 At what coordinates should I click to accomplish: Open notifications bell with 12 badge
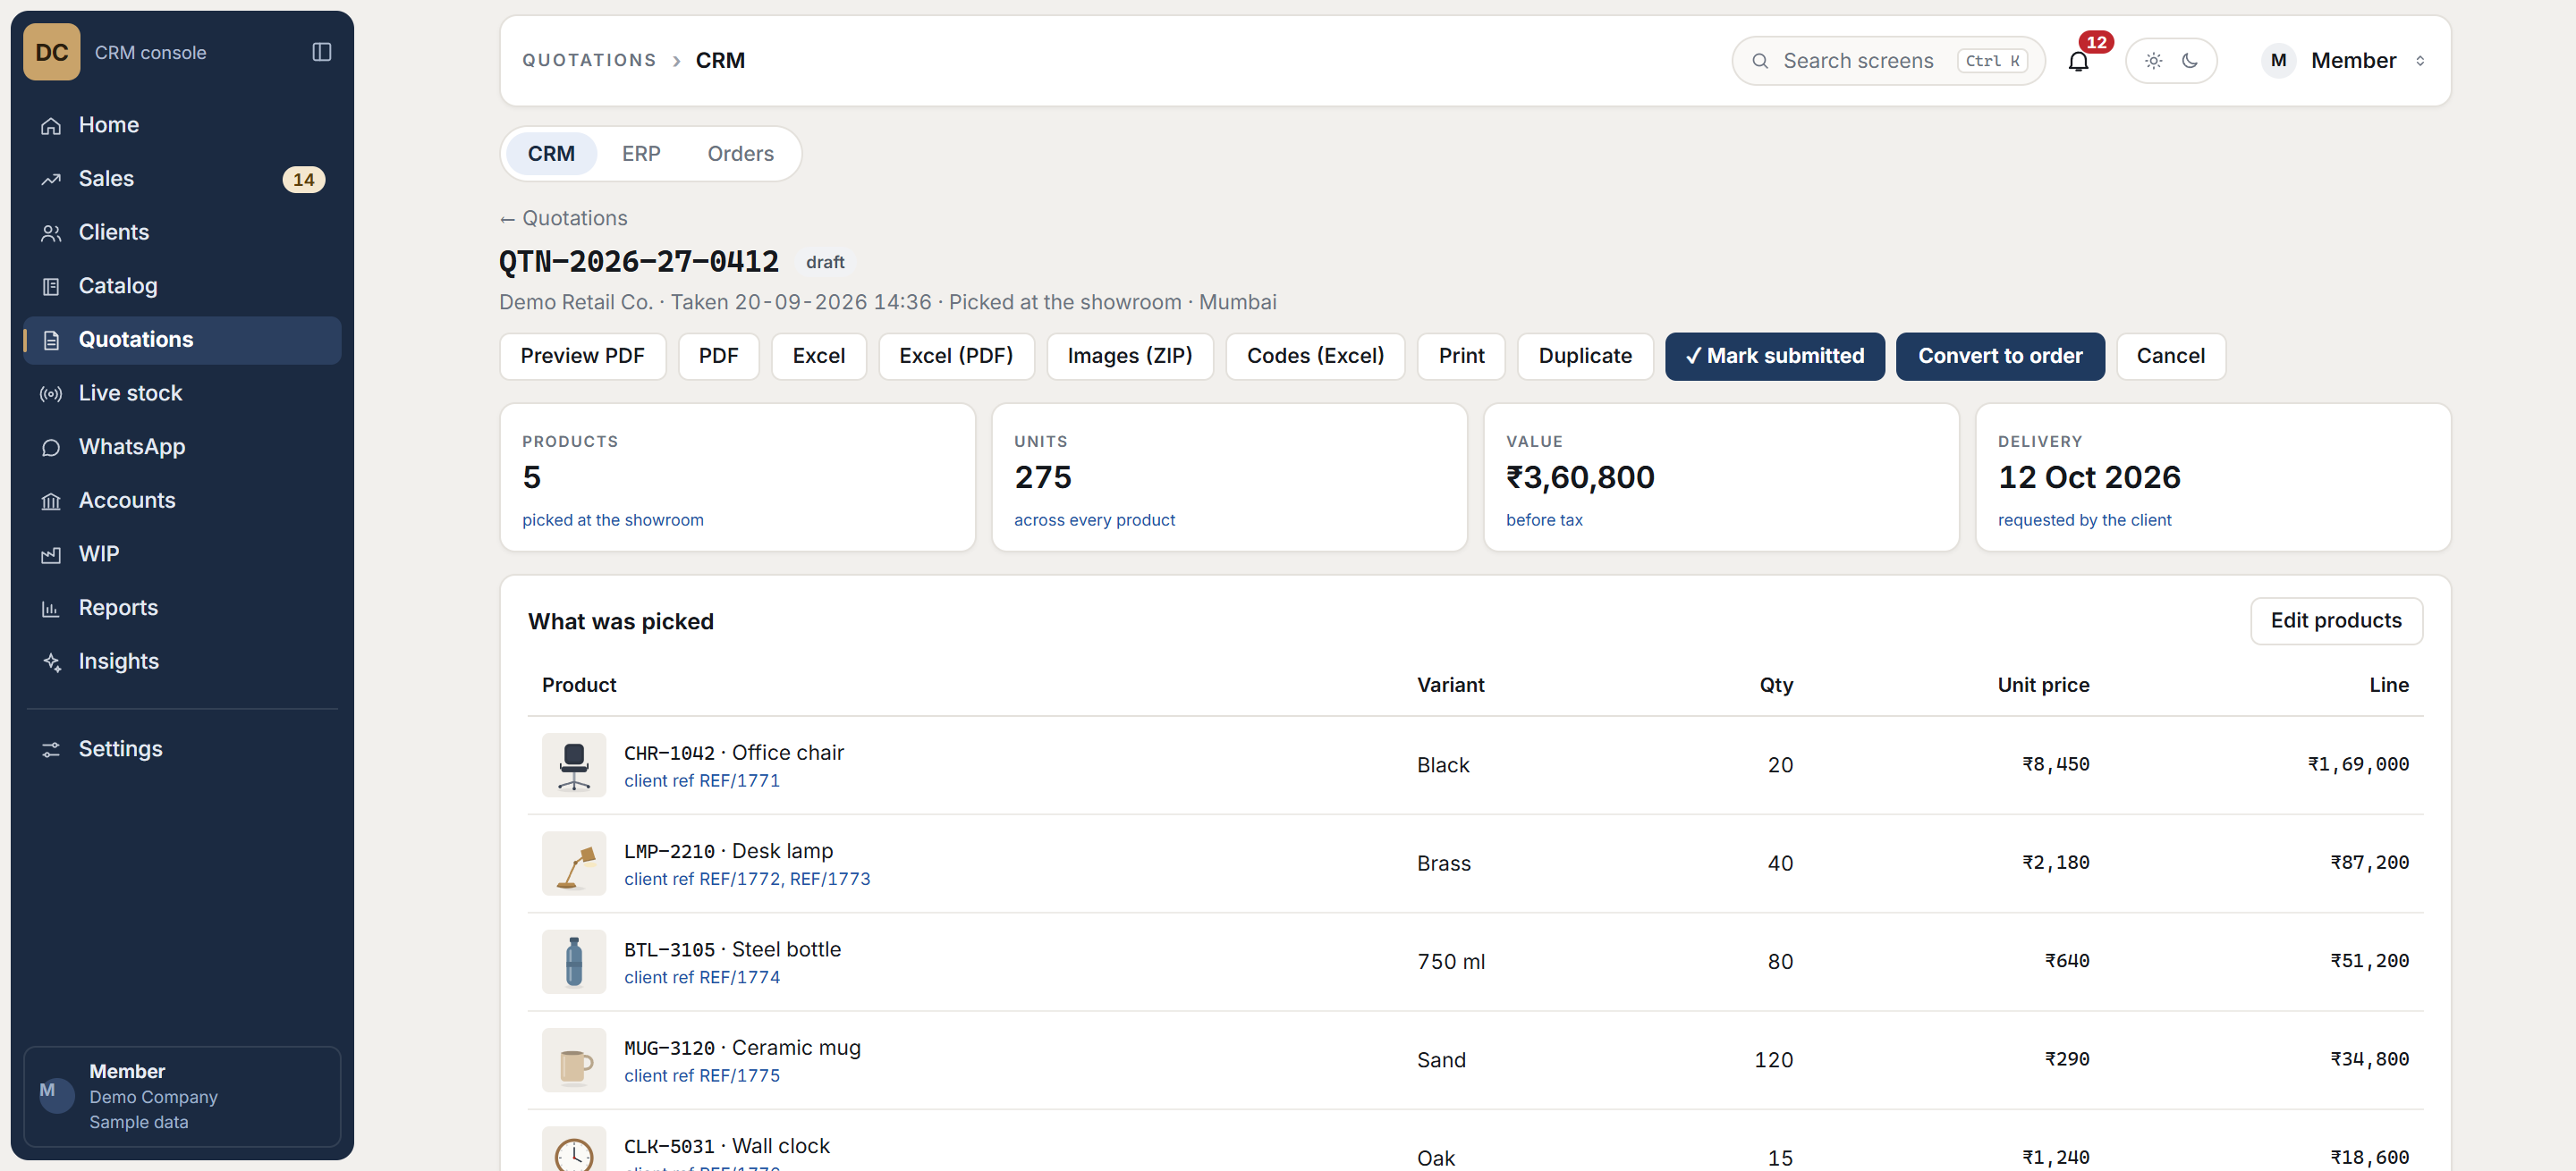click(x=2078, y=61)
